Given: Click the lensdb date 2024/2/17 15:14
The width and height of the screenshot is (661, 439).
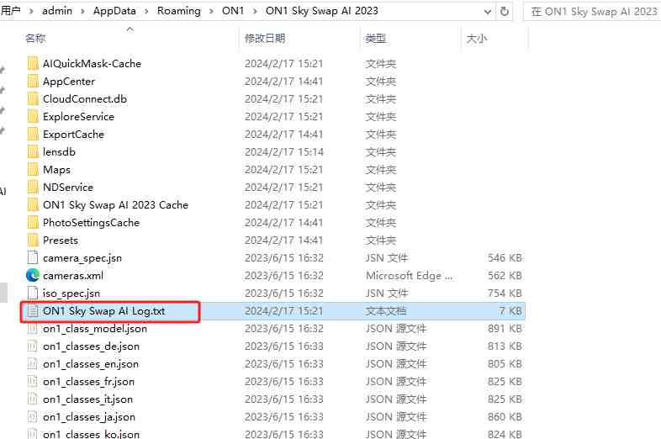Looking at the screenshot, I should pos(283,152).
